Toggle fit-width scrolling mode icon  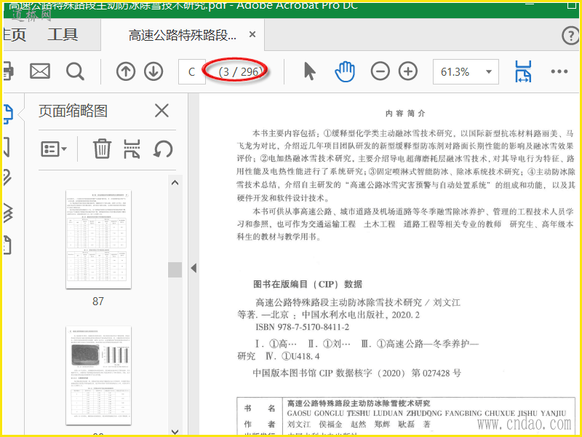[523, 71]
